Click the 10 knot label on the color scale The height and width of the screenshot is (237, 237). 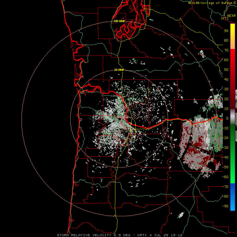coord(226,109)
